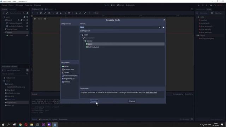226x127 pixels.
Task: Click the zoom in icon in viewport
Action: tap(45, 19)
